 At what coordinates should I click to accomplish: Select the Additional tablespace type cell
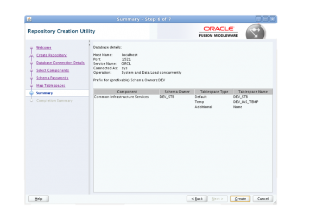(204, 107)
